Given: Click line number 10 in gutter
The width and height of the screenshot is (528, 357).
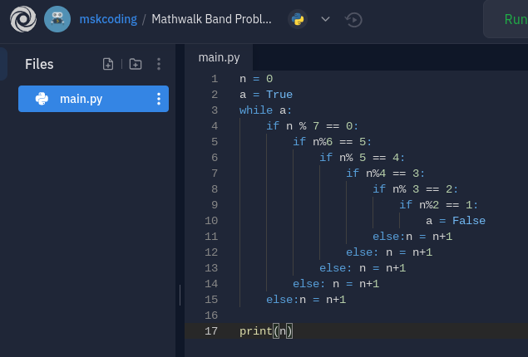Looking at the screenshot, I should [x=211, y=221].
